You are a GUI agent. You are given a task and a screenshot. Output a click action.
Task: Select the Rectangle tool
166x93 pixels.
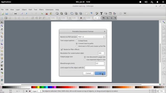click(x=2, y=40)
